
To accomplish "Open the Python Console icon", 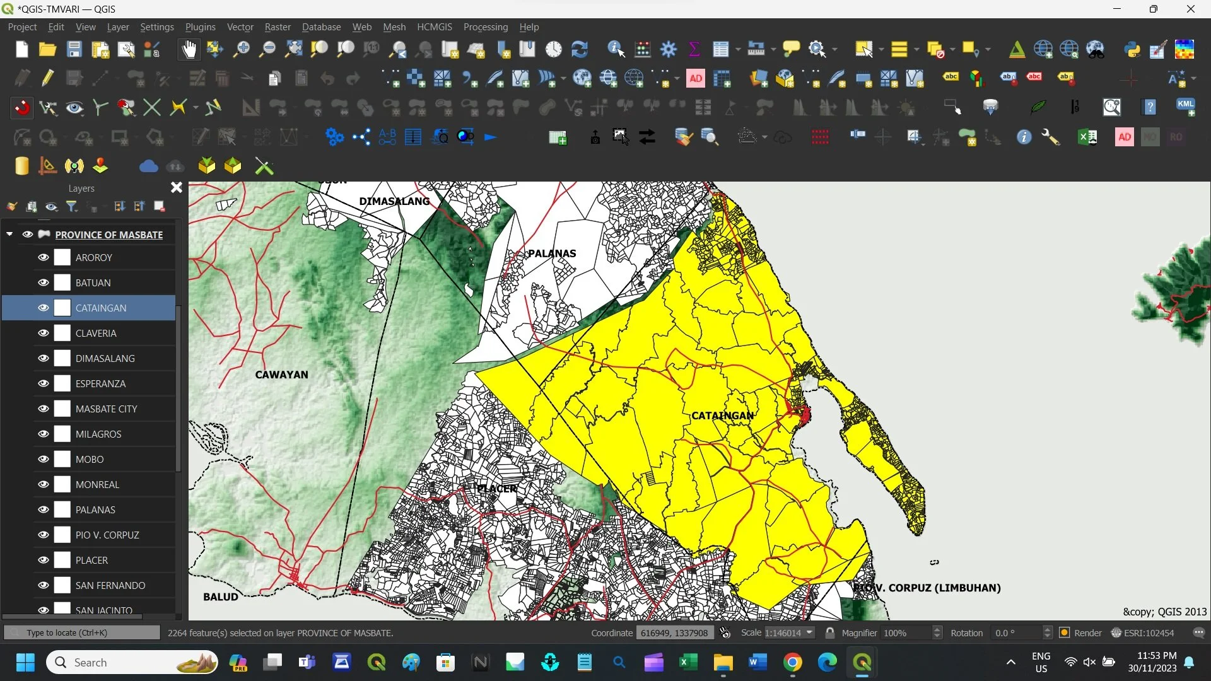I will 1132,49.
